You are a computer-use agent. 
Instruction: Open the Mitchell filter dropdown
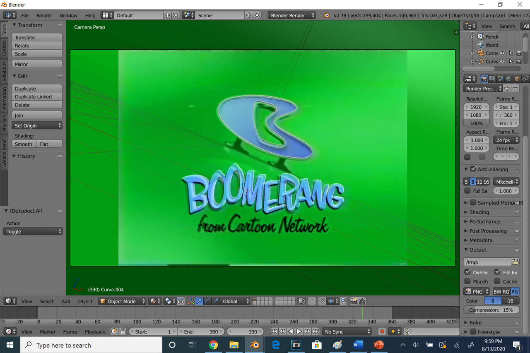click(x=506, y=182)
